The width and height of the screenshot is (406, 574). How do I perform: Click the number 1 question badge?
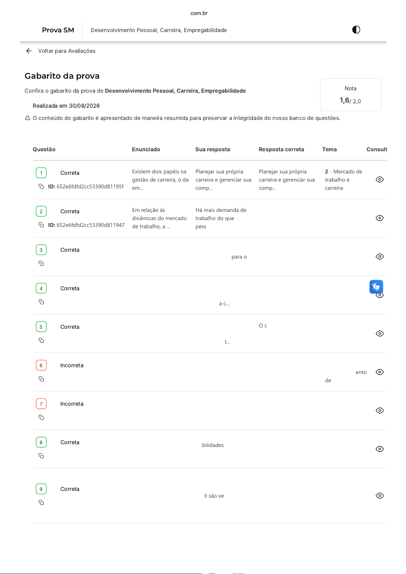tap(41, 173)
